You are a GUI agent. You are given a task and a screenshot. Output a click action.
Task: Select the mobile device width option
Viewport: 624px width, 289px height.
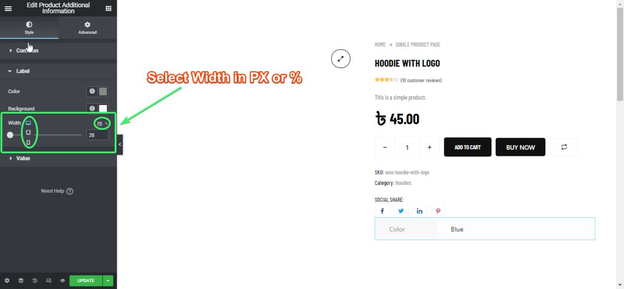point(29,142)
